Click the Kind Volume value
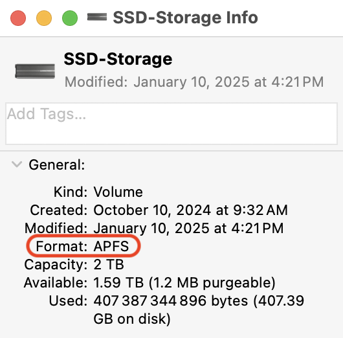The height and width of the screenshot is (338, 343). (x=118, y=192)
